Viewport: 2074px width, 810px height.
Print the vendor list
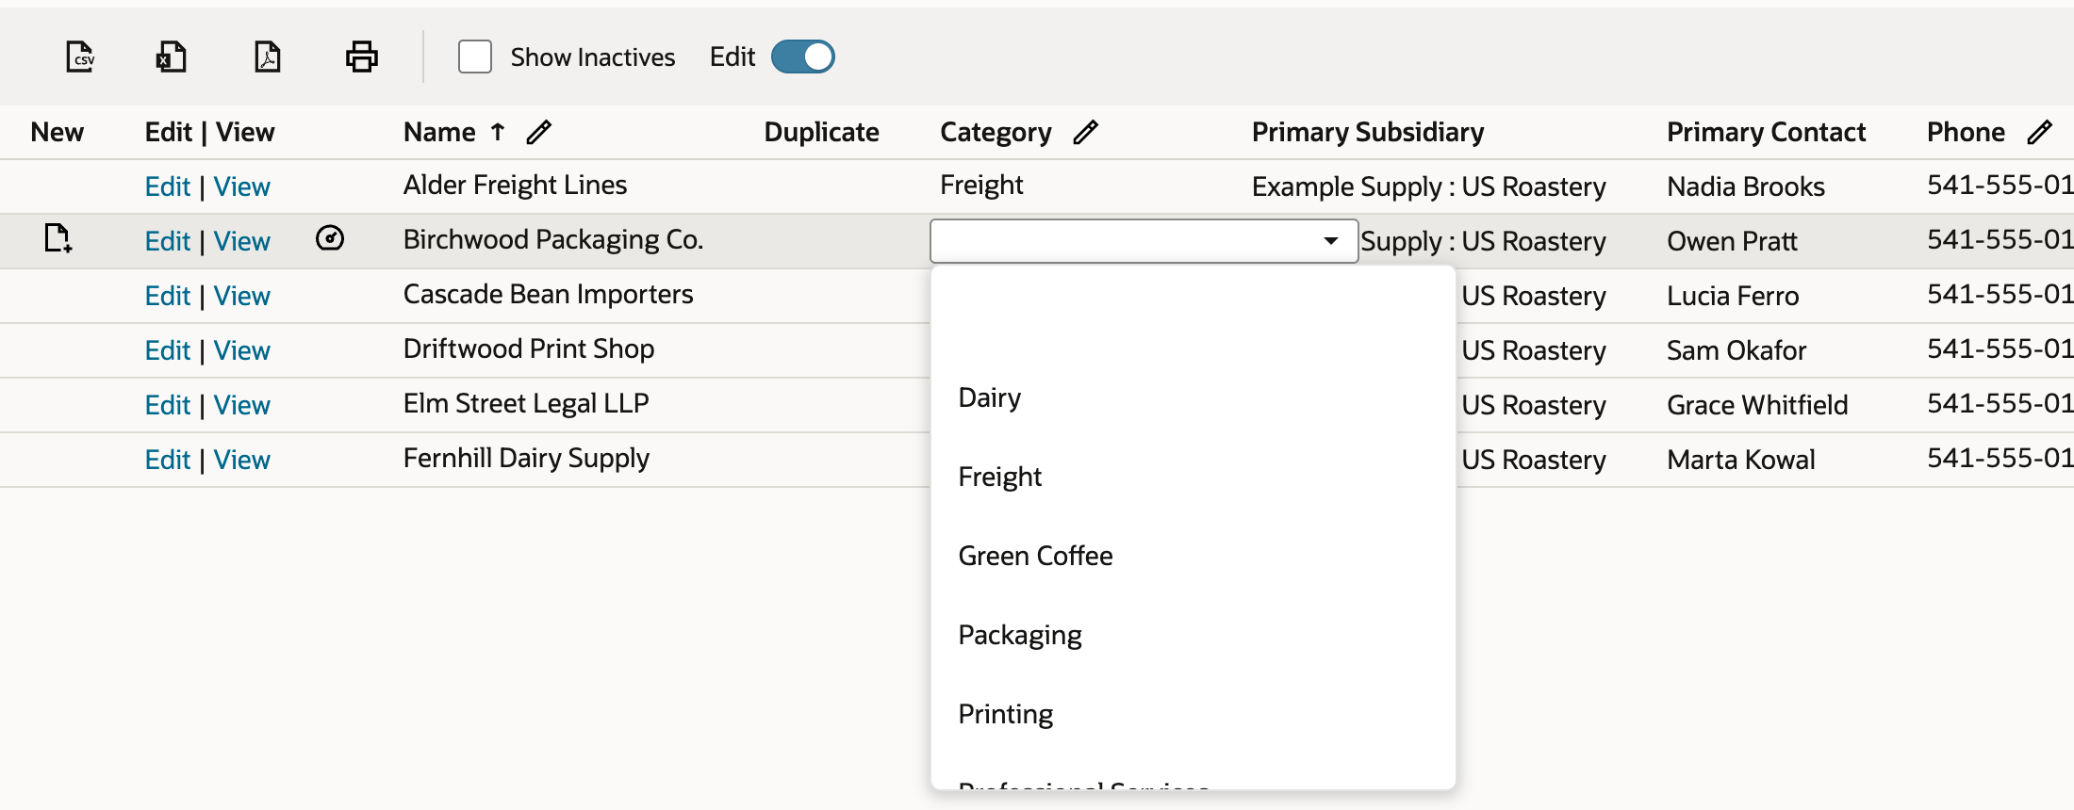point(361,57)
